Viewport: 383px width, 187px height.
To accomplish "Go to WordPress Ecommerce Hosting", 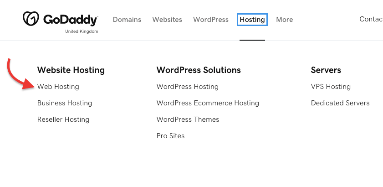I will pos(208,103).
